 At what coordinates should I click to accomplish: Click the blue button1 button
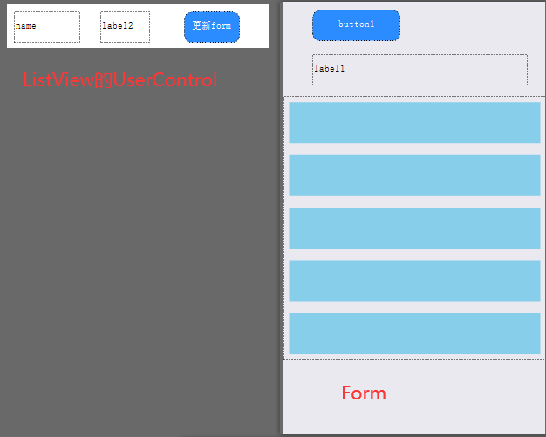coord(356,25)
